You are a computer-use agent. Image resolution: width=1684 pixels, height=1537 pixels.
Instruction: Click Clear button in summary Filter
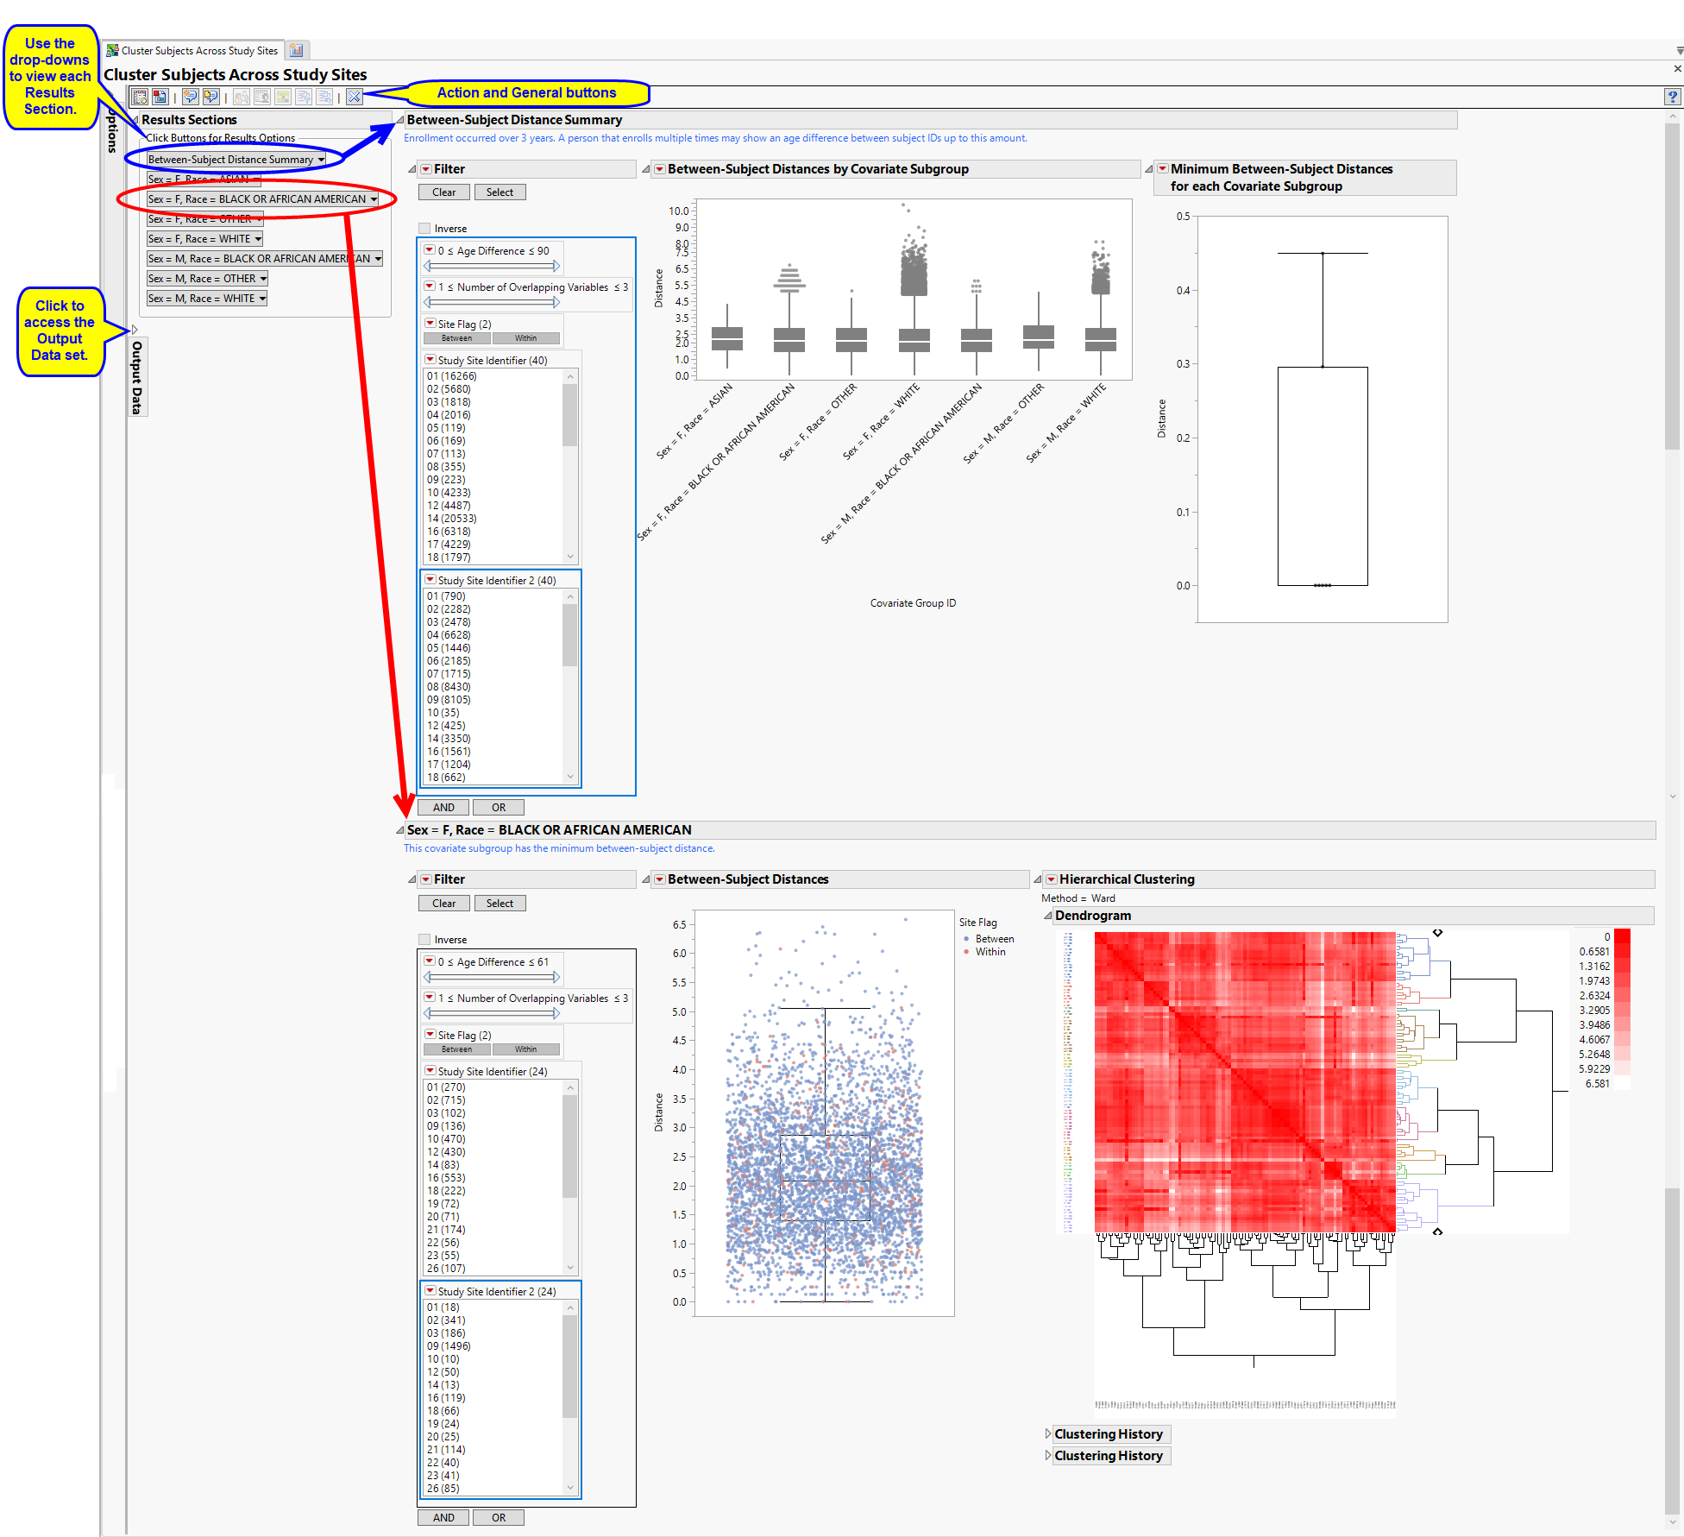[x=443, y=192]
